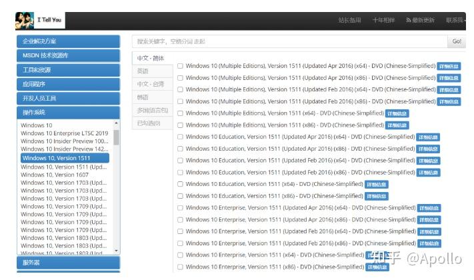Expand the MSDN 技术资源库 panel

[x=68, y=55]
